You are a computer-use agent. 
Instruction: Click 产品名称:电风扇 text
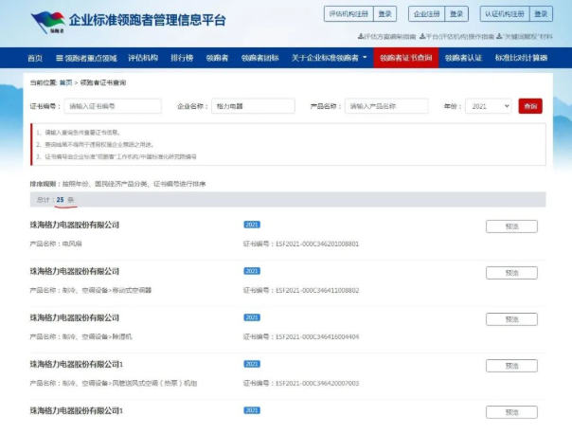[56, 244]
